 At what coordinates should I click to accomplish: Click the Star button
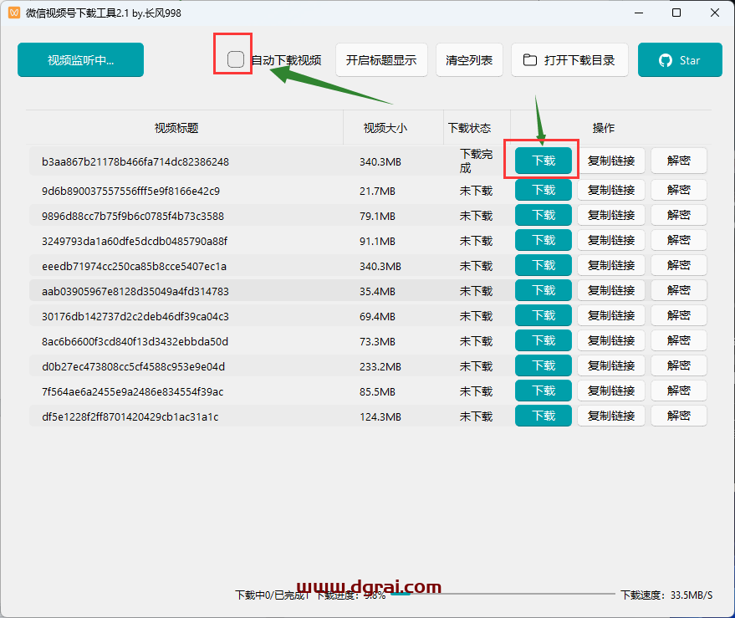680,60
